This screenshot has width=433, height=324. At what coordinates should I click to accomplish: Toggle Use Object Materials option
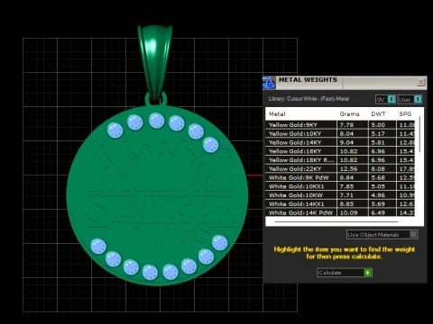(382, 235)
